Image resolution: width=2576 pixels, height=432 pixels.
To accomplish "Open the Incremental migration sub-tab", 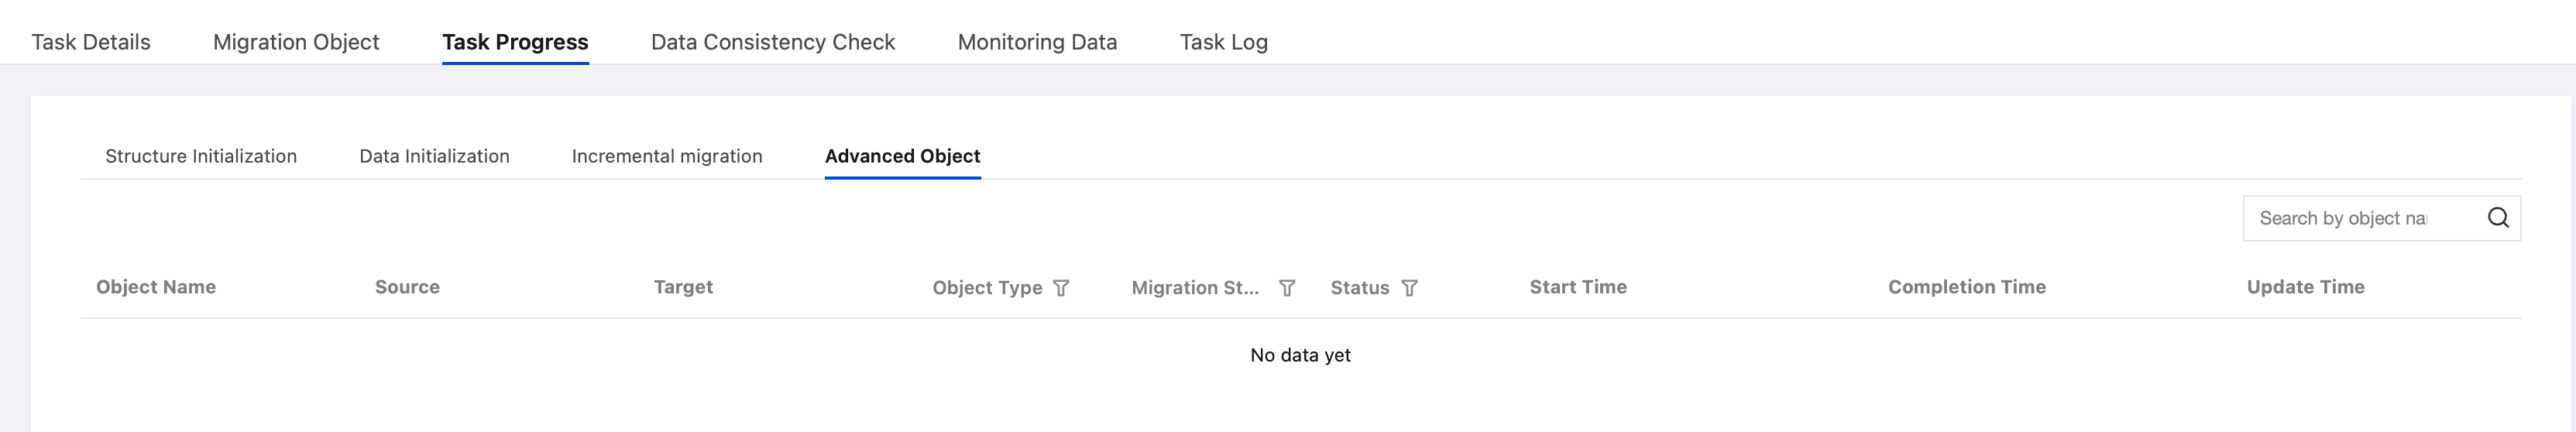I will point(667,156).
